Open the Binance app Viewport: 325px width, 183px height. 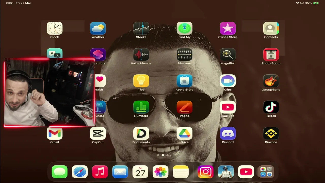click(x=271, y=133)
